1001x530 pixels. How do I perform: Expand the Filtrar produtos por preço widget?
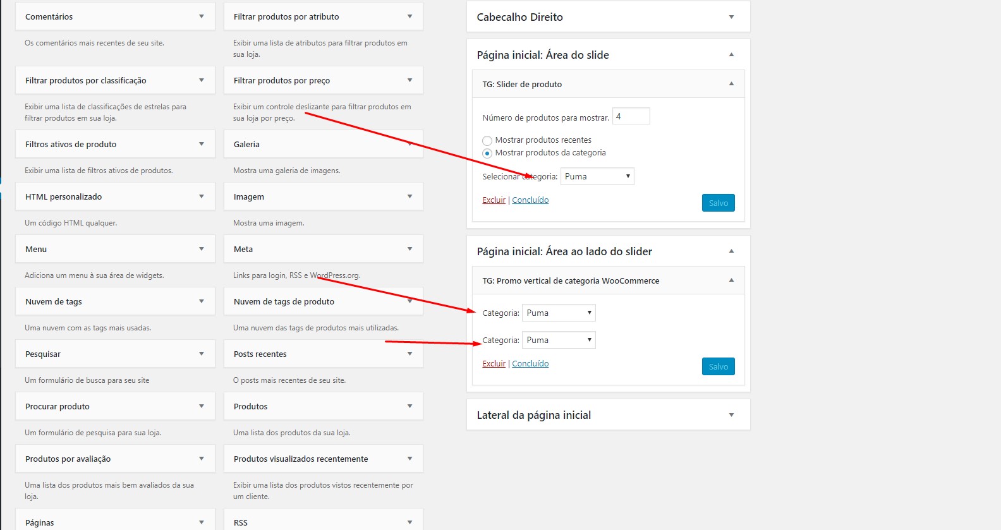[324, 80]
